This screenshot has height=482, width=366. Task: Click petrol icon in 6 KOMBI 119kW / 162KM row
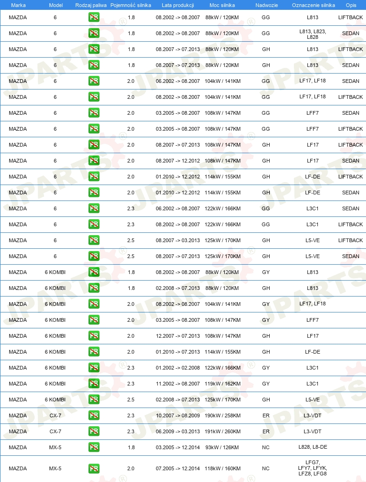94,384
